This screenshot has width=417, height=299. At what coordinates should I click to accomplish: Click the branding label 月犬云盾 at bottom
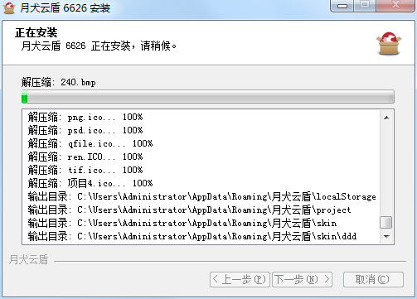29,259
